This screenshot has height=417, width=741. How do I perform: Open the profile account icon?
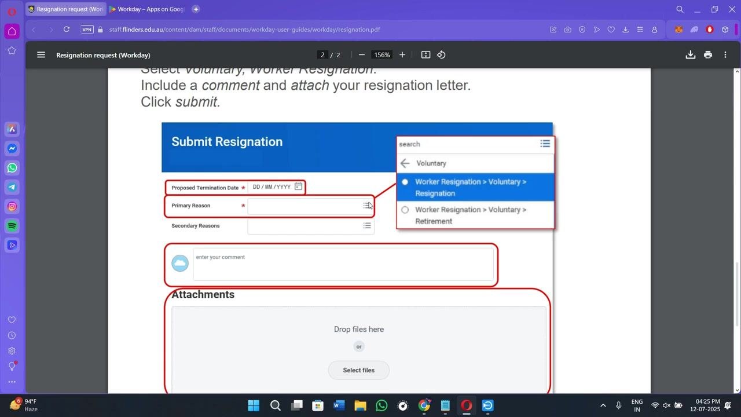tap(655, 30)
